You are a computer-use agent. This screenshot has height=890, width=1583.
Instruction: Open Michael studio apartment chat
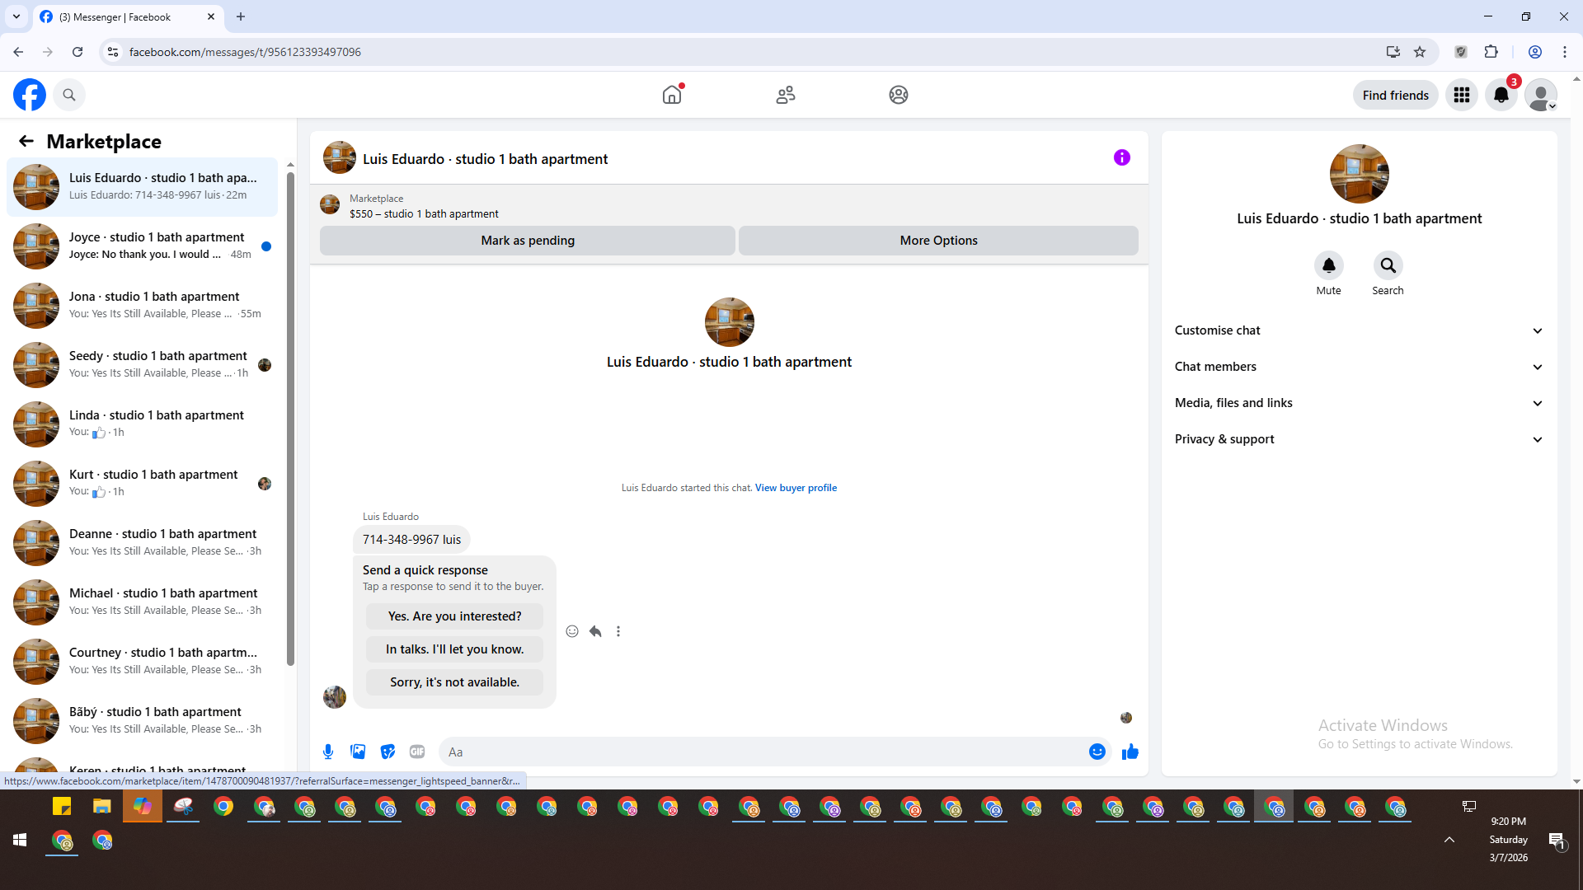143,602
